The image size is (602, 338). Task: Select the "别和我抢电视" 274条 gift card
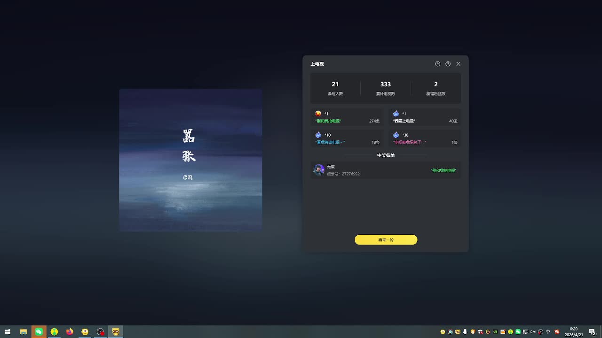click(x=347, y=117)
